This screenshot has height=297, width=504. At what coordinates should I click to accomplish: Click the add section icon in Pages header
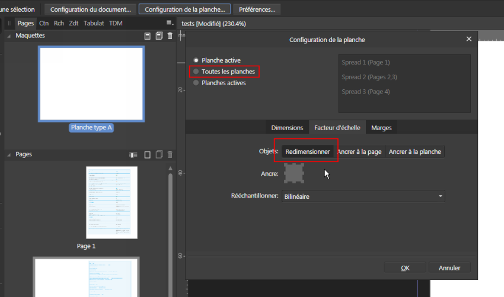click(x=133, y=155)
